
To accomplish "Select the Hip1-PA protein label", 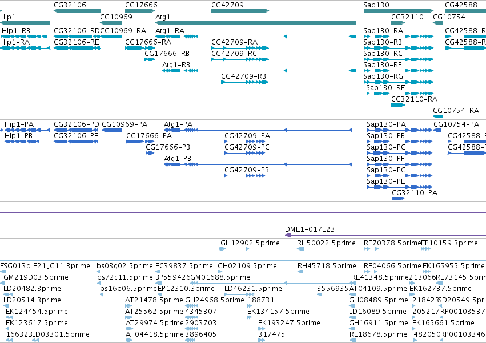I will point(19,124).
